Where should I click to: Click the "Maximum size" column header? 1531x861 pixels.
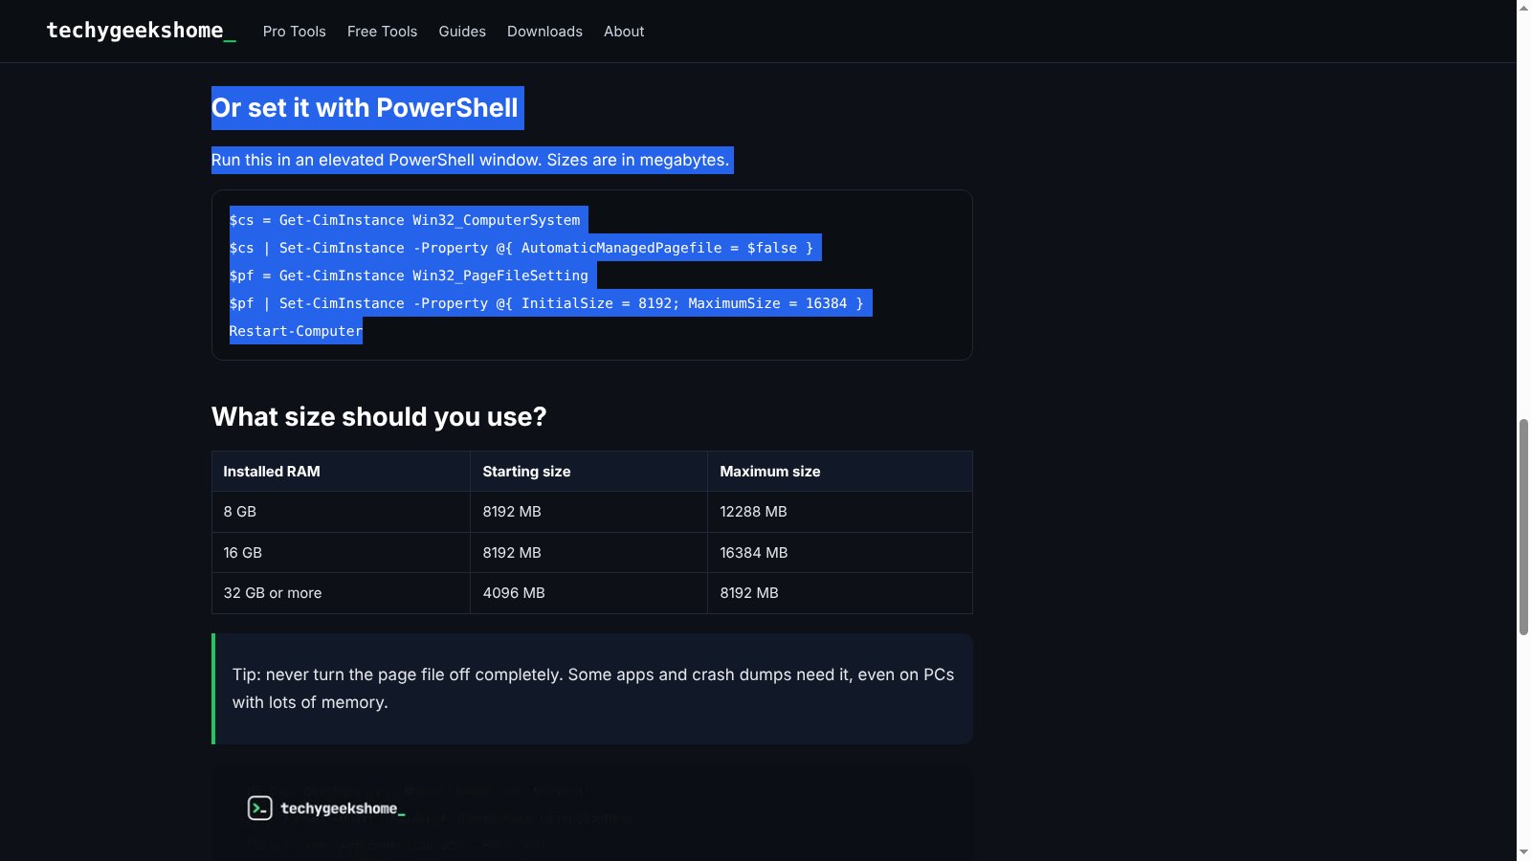(x=839, y=472)
